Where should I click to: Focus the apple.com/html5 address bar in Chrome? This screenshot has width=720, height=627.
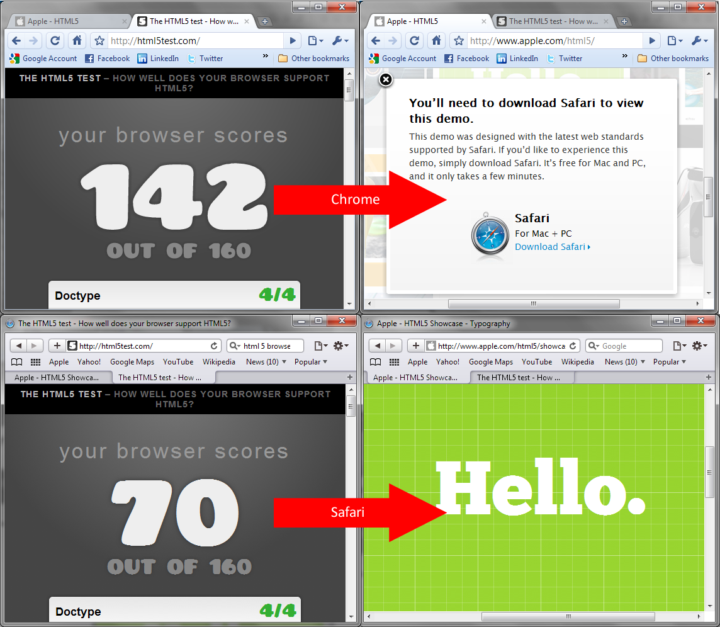(x=555, y=41)
